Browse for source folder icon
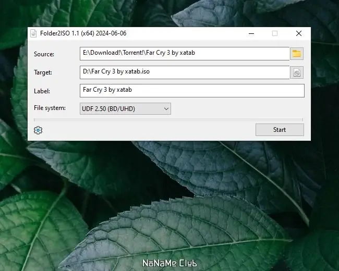This screenshot has width=339, height=271. (297, 54)
